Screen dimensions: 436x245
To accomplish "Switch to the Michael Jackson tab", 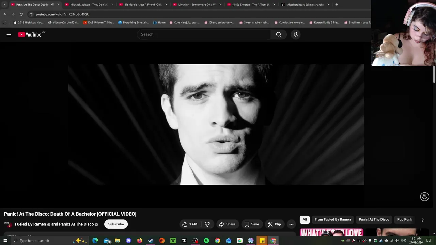I will point(89,5).
